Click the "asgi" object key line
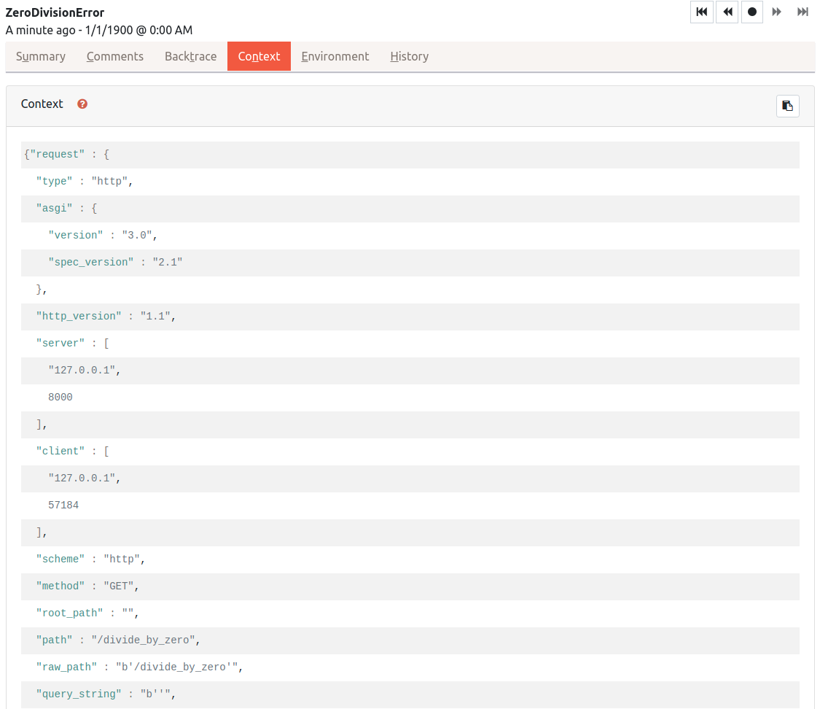Screen dimensions: 820x709 pyautogui.click(x=67, y=209)
